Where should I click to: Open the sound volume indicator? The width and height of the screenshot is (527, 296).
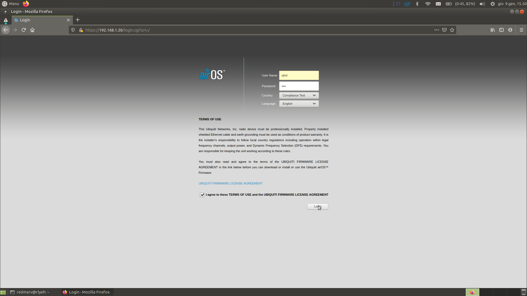coord(482,4)
